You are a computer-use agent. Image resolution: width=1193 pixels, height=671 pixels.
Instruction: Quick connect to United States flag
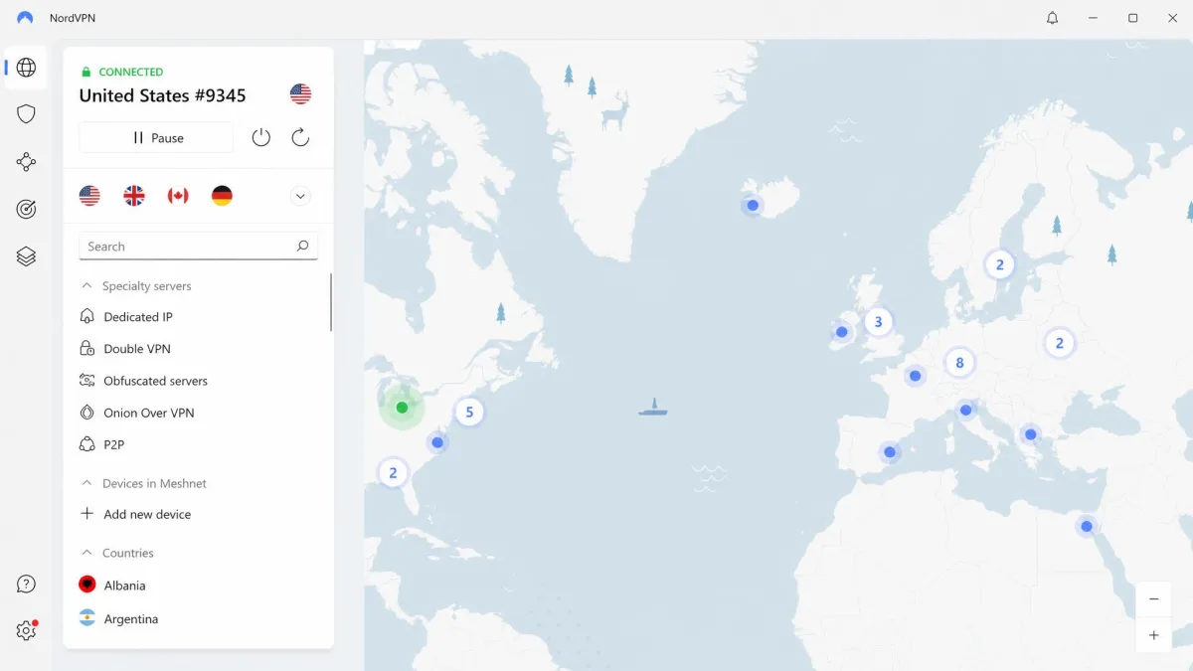click(89, 196)
